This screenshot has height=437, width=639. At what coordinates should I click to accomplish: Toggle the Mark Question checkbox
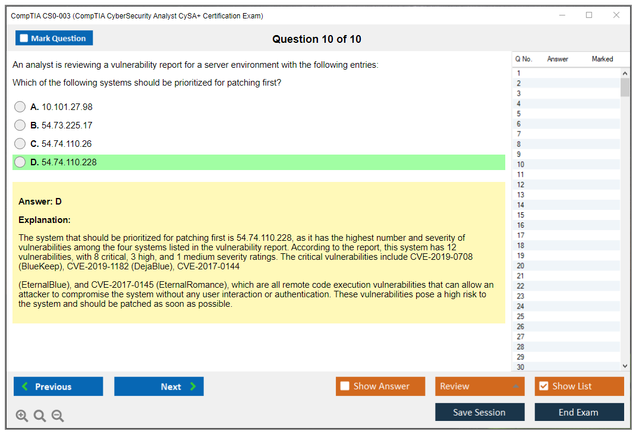24,38
